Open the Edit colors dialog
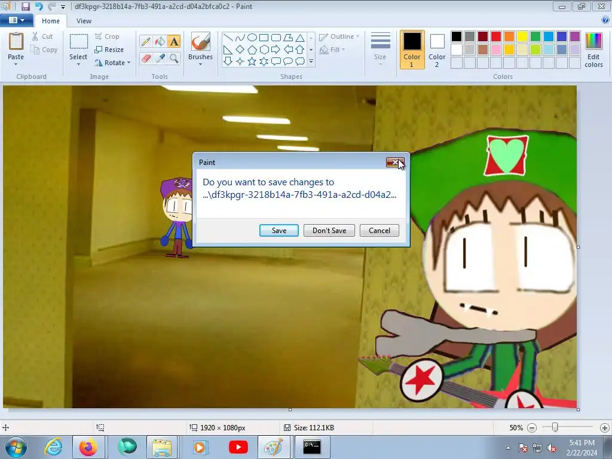The width and height of the screenshot is (612, 459). (x=593, y=51)
